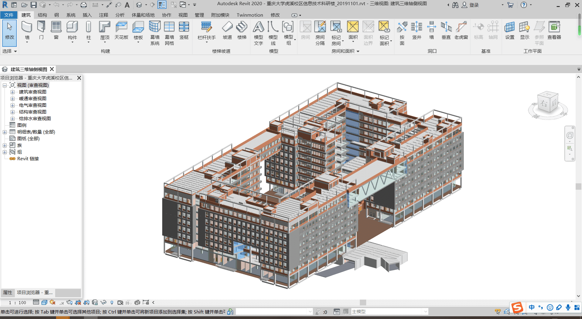Select the 柱 (Column) tool
The height and width of the screenshot is (319, 582).
(x=89, y=31)
